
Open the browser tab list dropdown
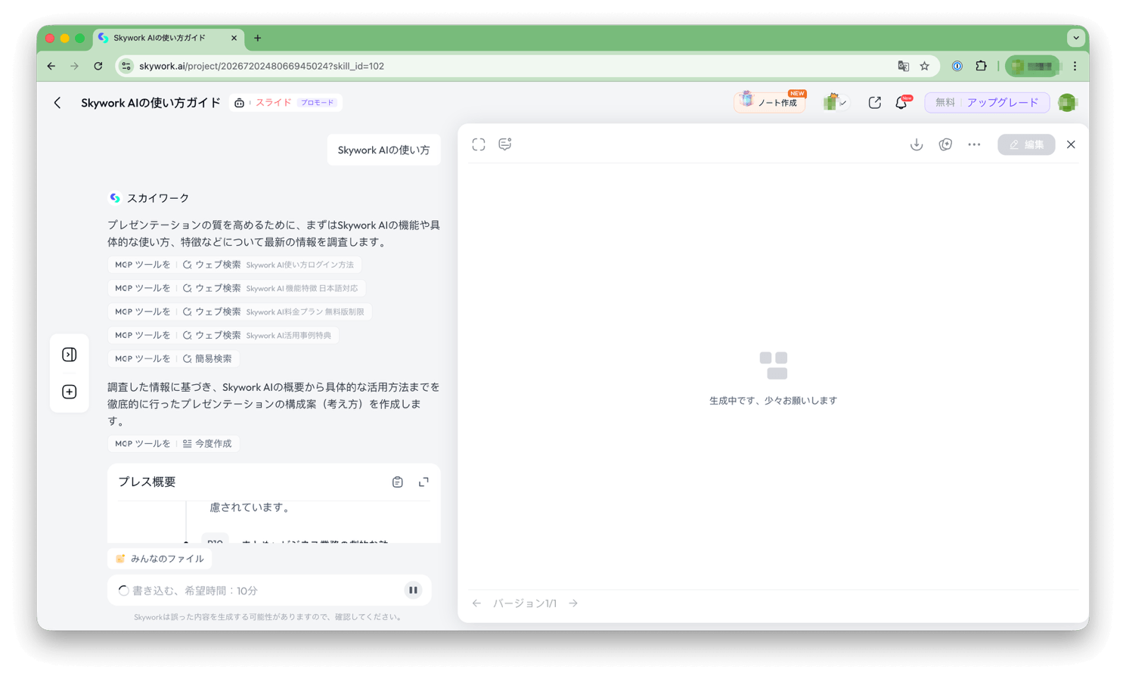tap(1075, 38)
